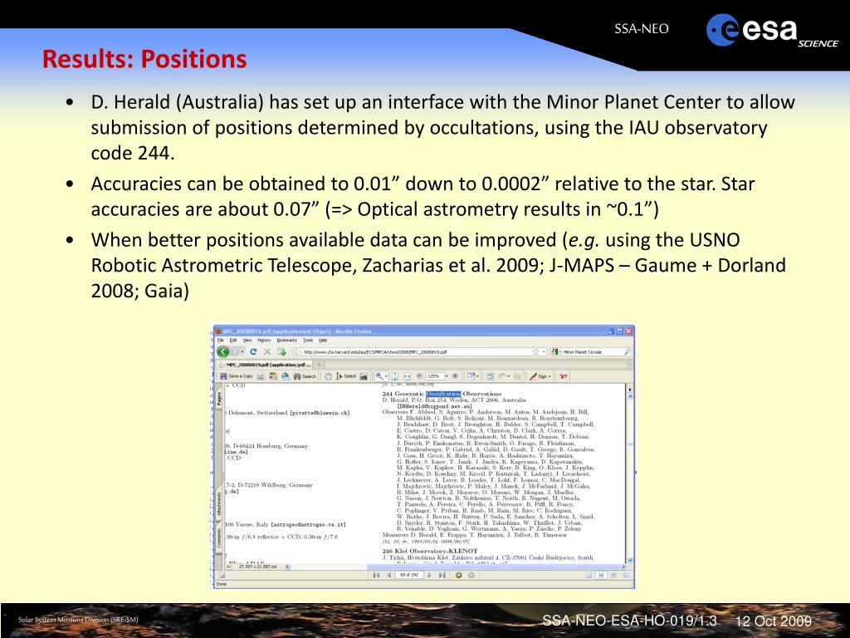Click the green Previous View button
This screenshot has width=850, height=638.
point(458,575)
